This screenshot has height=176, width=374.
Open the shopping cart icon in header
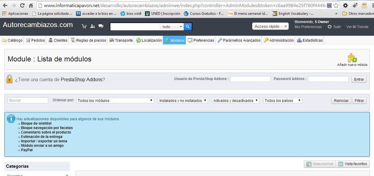coord(84,26)
